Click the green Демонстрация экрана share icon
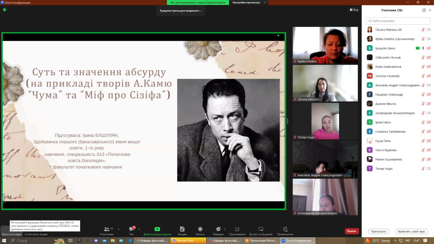The height and width of the screenshot is (244, 434). click(157, 229)
